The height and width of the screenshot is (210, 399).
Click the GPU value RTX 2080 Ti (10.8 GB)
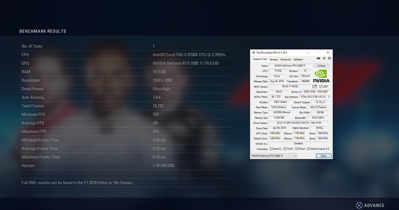[186, 63]
